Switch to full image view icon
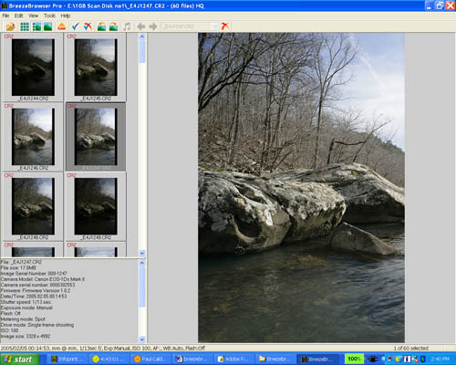 (x=48, y=26)
